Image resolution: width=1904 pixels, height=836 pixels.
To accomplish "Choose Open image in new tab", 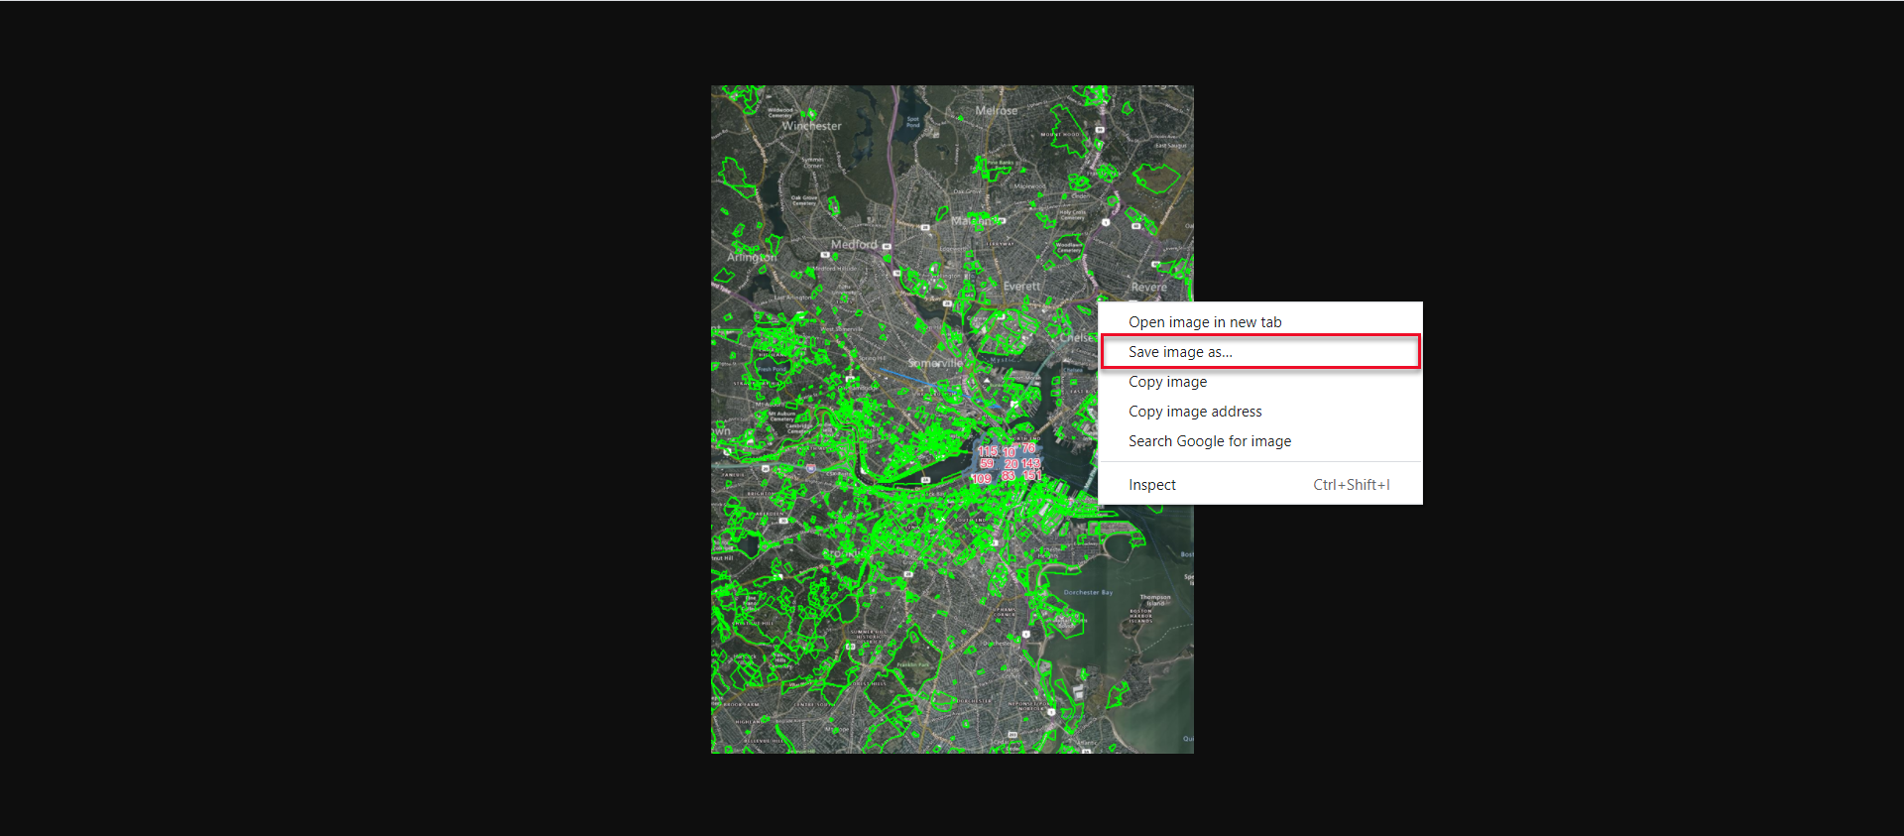I will (1204, 322).
